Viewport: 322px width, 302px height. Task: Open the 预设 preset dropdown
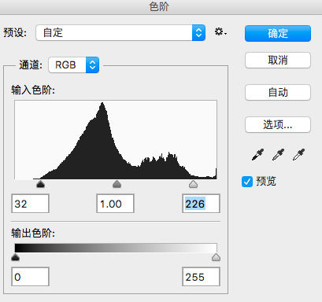[120, 33]
